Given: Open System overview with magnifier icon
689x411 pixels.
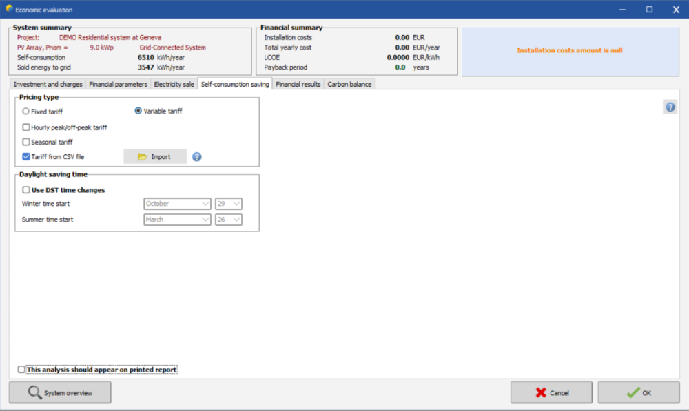Looking at the screenshot, I should click(60, 392).
